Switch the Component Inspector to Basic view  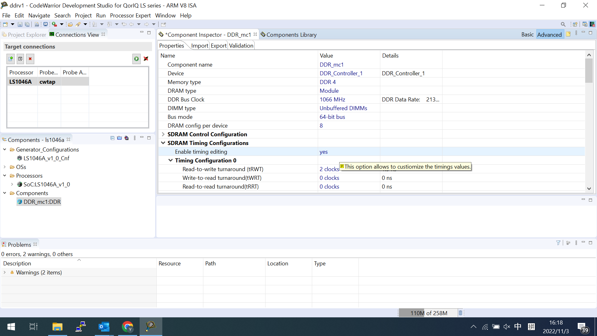pyautogui.click(x=527, y=35)
